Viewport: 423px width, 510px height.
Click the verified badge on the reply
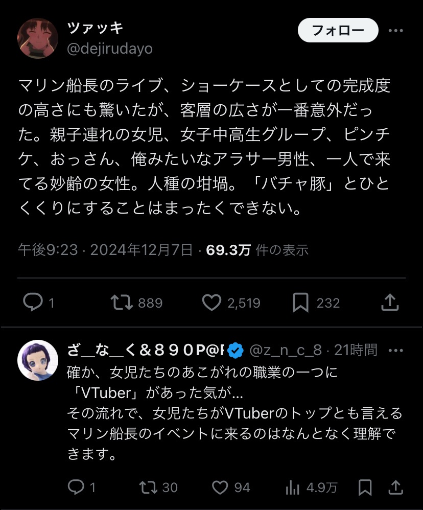235,350
